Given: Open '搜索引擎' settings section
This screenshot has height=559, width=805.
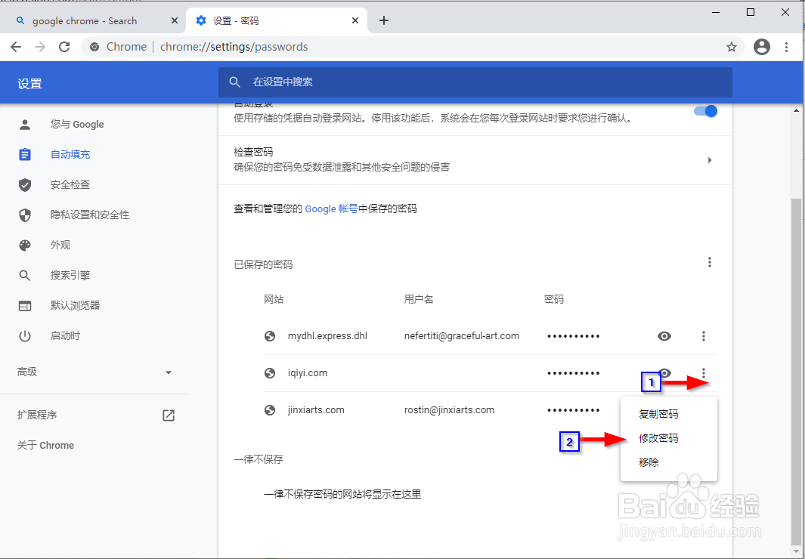Looking at the screenshot, I should tap(70, 276).
